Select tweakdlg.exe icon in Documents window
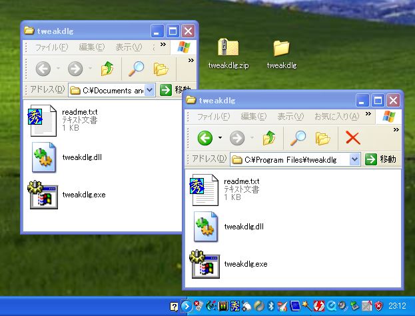The image size is (415, 316). click(x=43, y=195)
